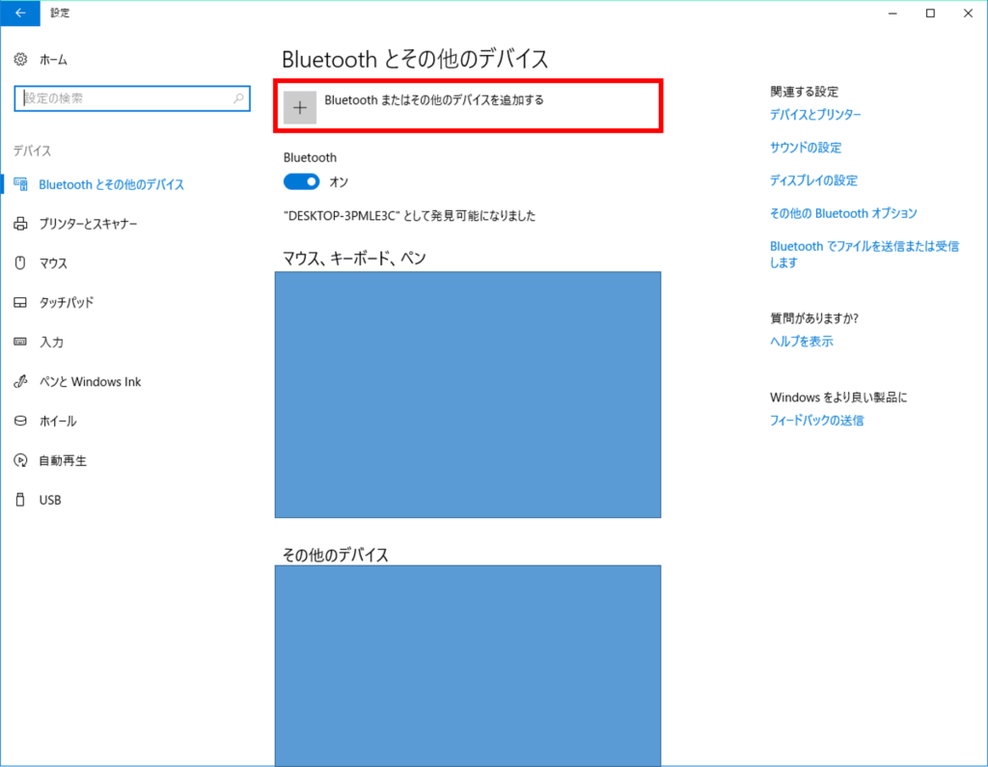Click the 関連する設定 heading
Screen dimensions: 988x767
pyautogui.click(x=804, y=92)
